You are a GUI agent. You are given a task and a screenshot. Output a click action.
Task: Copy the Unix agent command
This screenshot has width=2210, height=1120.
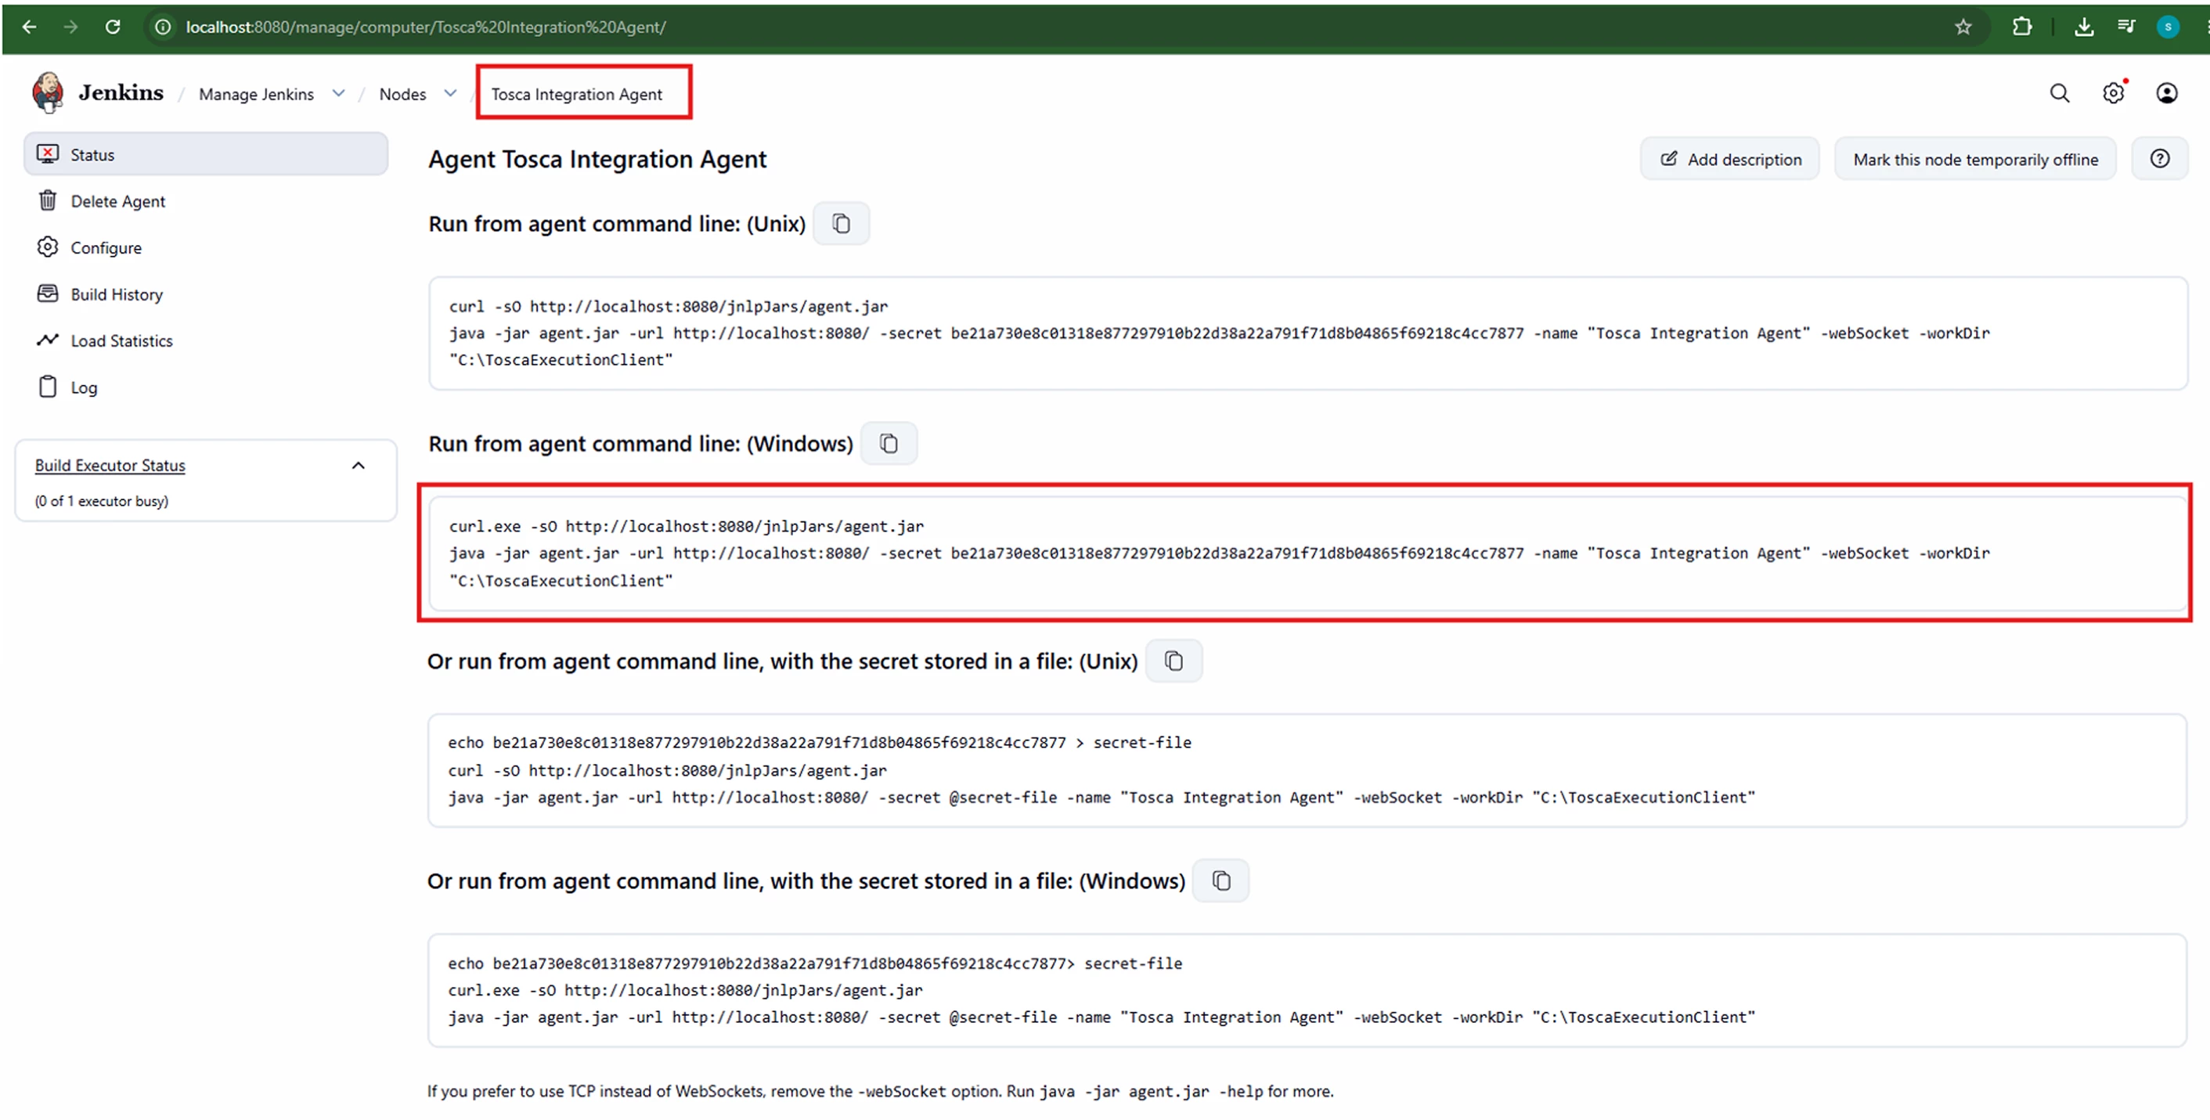click(842, 224)
